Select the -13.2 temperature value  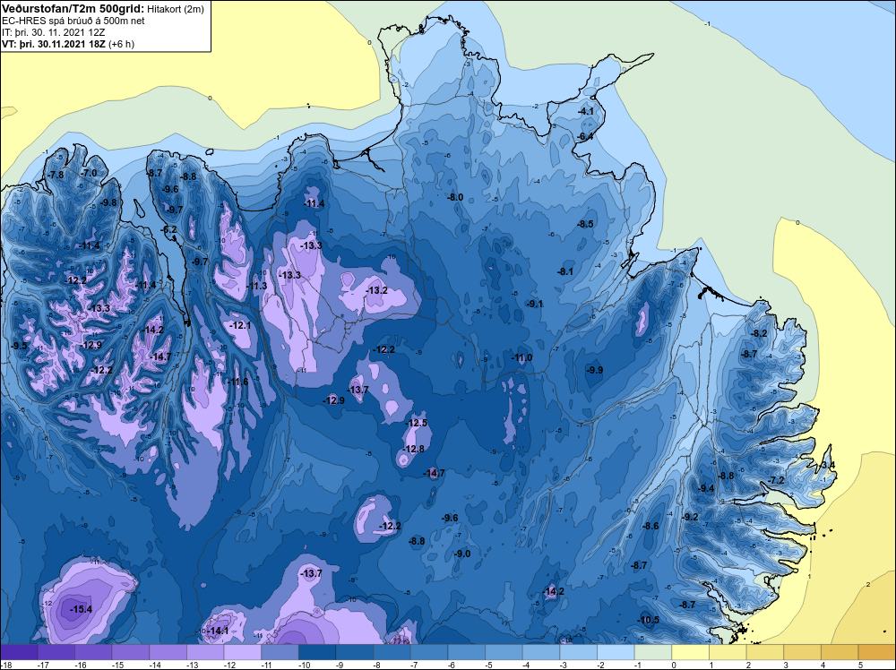pyautogui.click(x=377, y=290)
